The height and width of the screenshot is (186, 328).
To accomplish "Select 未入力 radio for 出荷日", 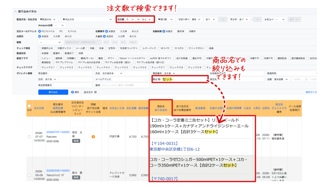I will coord(63,36).
